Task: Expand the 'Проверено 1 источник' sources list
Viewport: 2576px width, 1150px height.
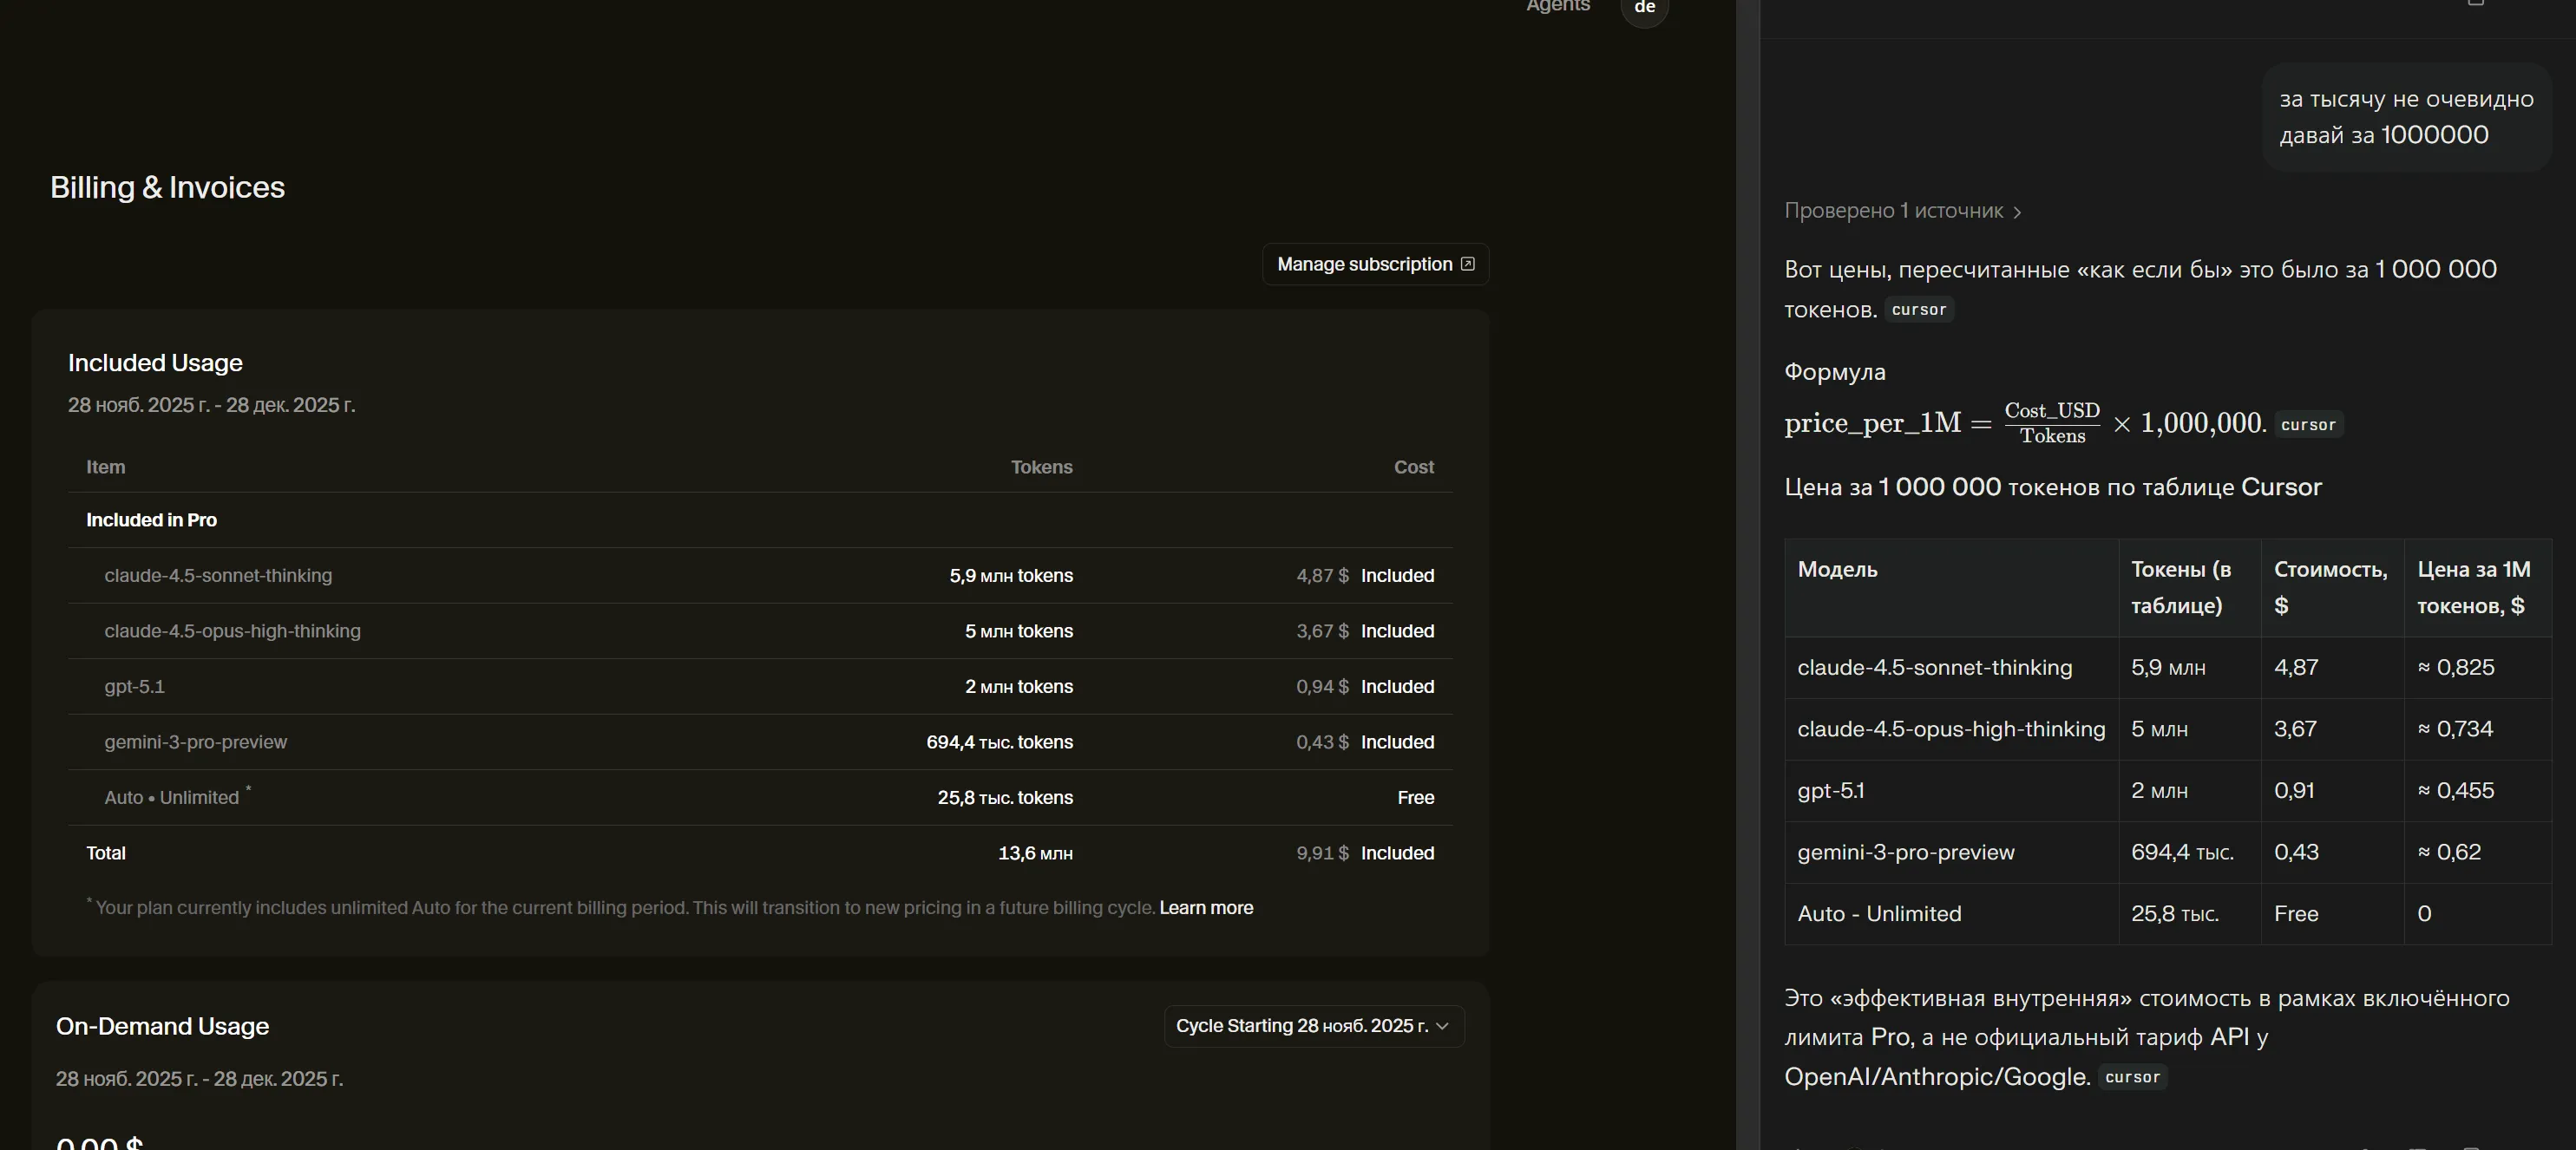Action: pos(1893,211)
